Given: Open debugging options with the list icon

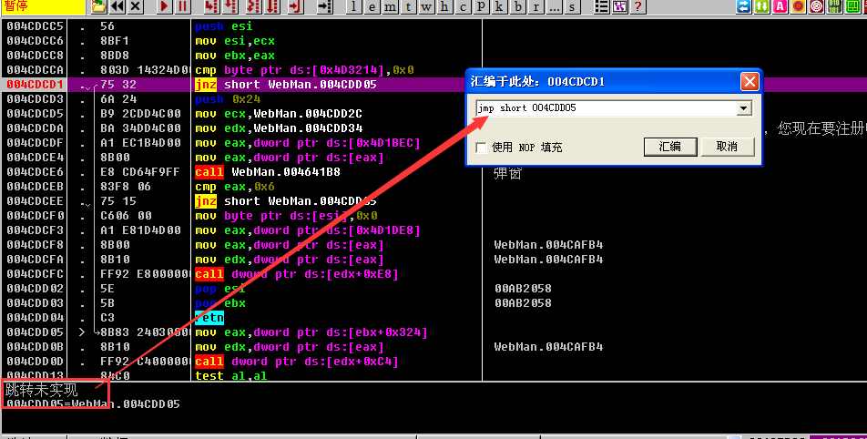Looking at the screenshot, I should tap(602, 6).
